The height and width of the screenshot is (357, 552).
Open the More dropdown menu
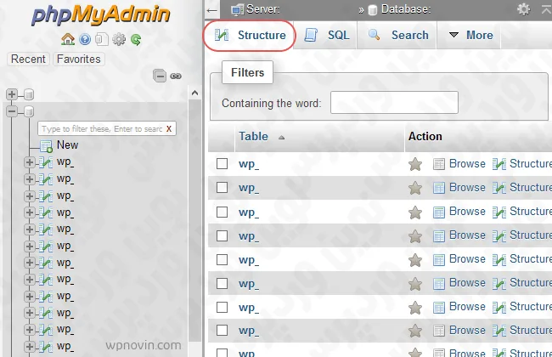tap(470, 35)
